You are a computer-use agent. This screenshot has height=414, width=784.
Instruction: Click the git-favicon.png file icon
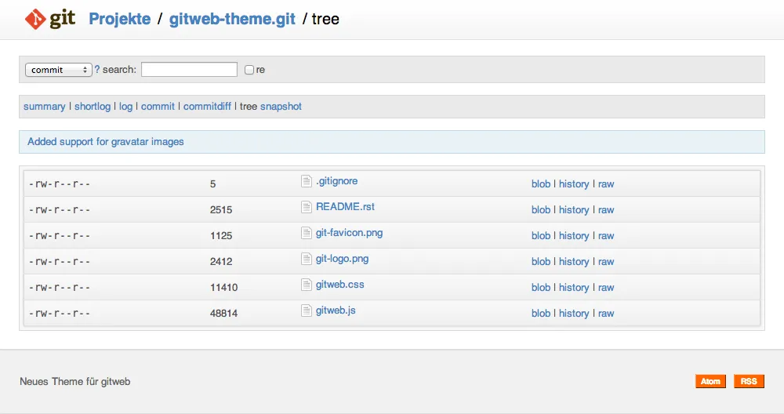point(307,234)
